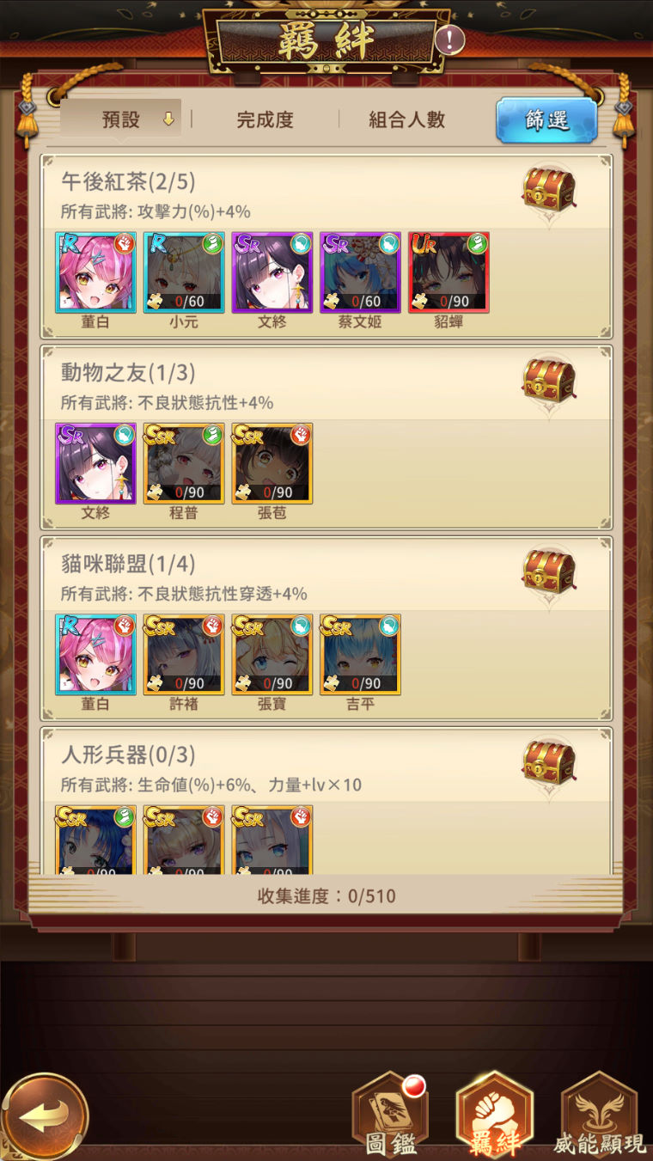653x1161 pixels.
Task: Open the 午後紅茶 treasure chest reward
Action: 549,190
